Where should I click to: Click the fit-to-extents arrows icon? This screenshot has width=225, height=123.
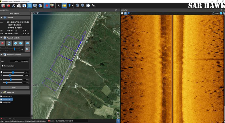coord(88,6)
